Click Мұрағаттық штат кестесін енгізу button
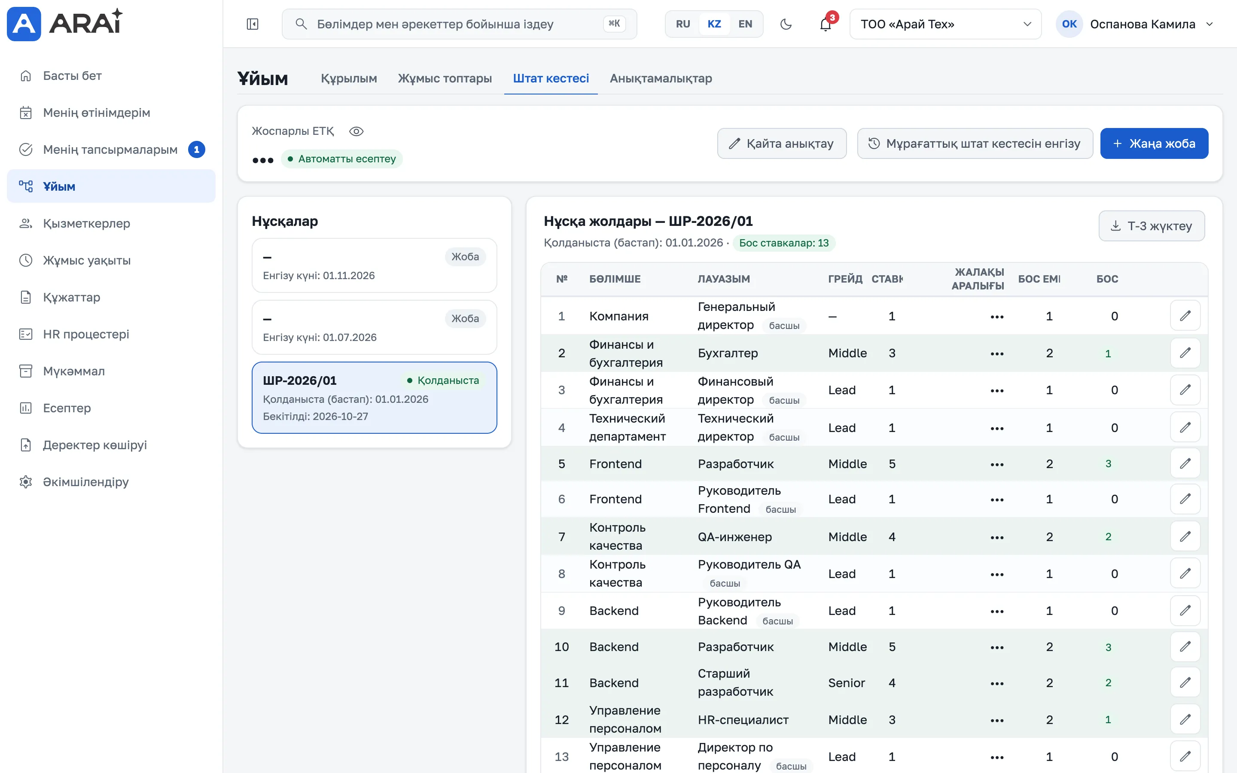Viewport: 1237px width, 773px height. [975, 144]
